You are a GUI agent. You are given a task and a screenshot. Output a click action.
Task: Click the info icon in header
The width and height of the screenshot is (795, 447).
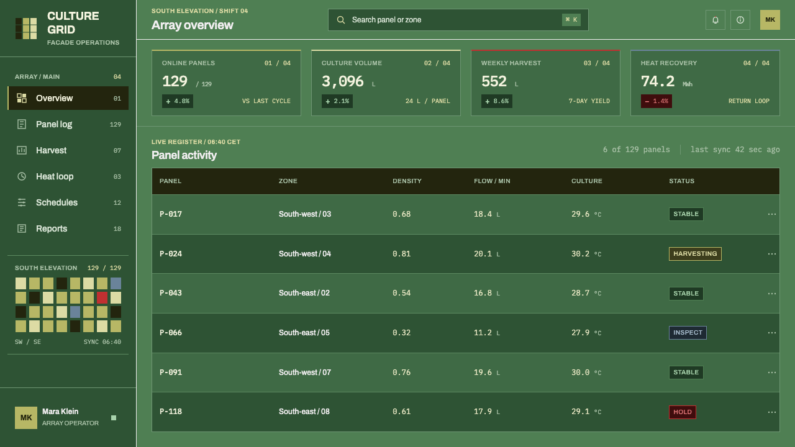coord(740,20)
